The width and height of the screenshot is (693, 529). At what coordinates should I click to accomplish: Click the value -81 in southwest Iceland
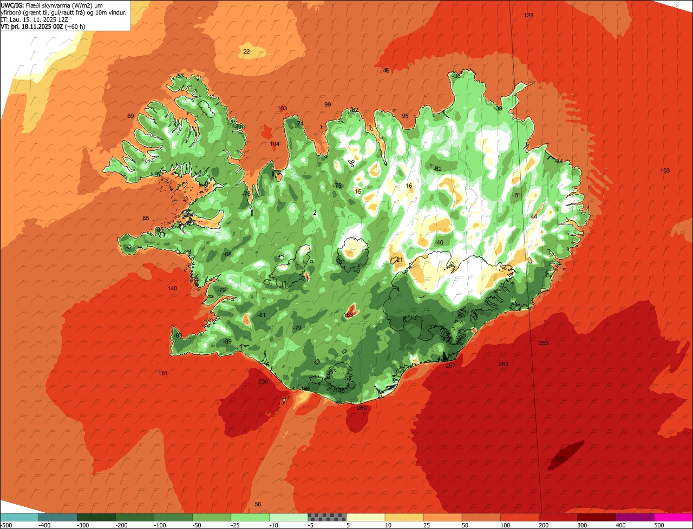(261, 315)
